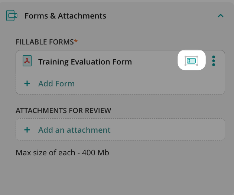
Task: Click the "Add Form" text
Action: click(x=56, y=83)
